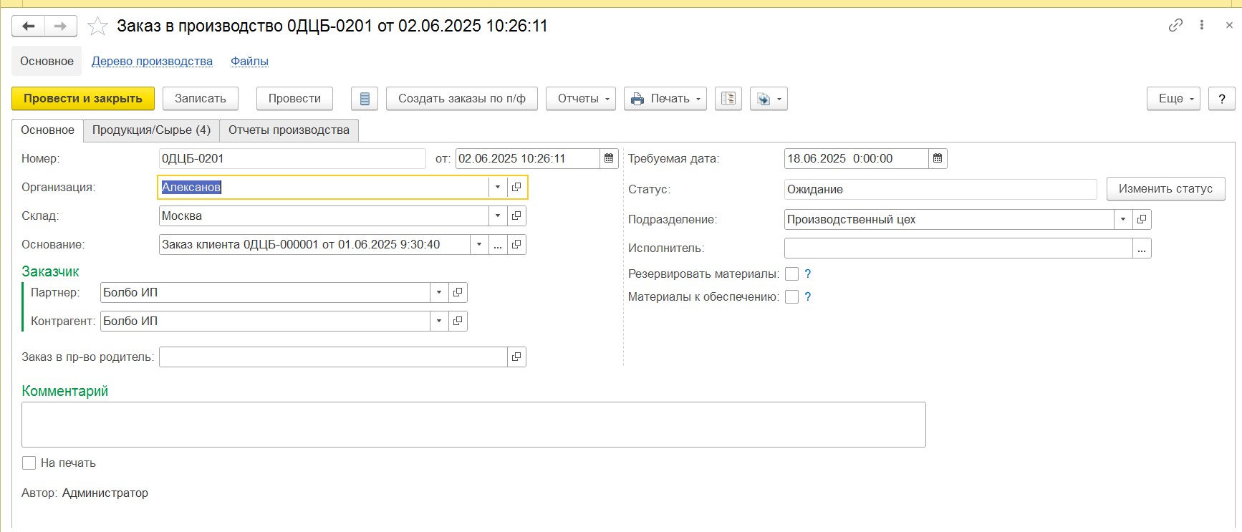This screenshot has height=532, width=1242.
Task: Enable Резервировать материалы checkbox
Action: [x=791, y=274]
